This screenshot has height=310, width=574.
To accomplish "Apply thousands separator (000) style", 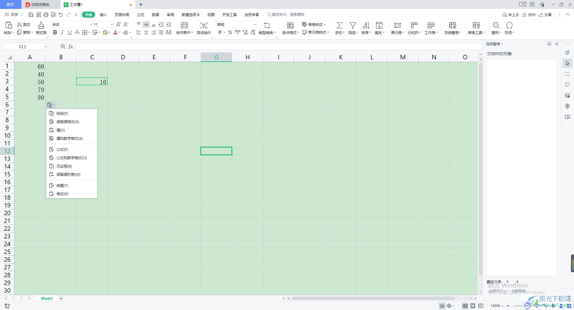I will pos(238,32).
